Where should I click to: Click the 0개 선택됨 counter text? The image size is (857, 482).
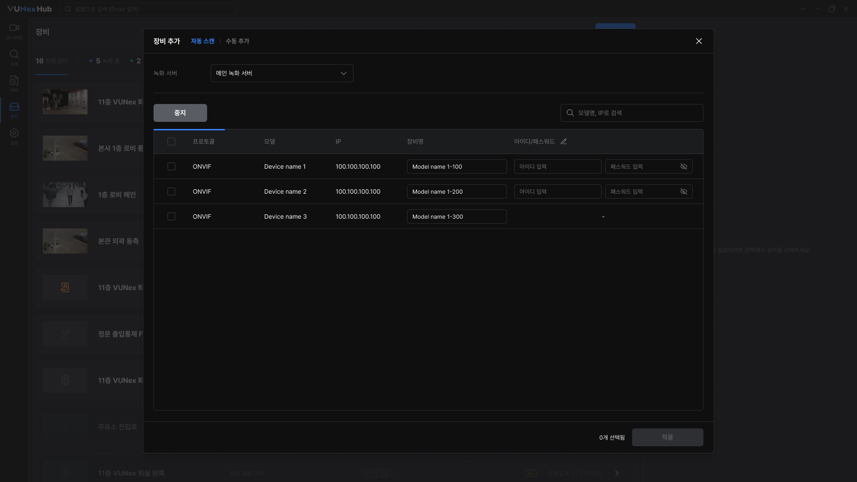pyautogui.click(x=612, y=437)
